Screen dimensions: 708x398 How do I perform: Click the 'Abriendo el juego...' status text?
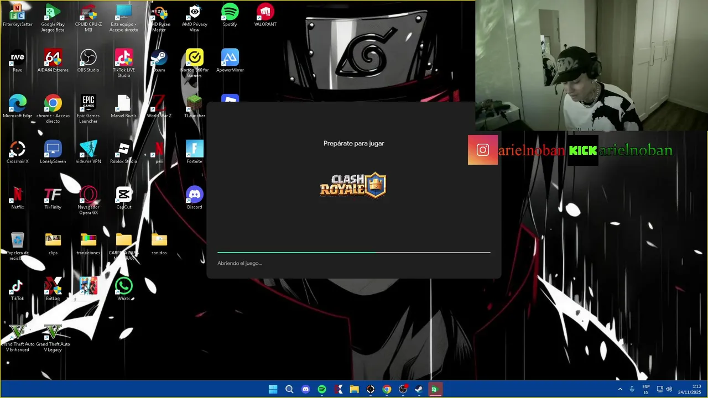[240, 263]
